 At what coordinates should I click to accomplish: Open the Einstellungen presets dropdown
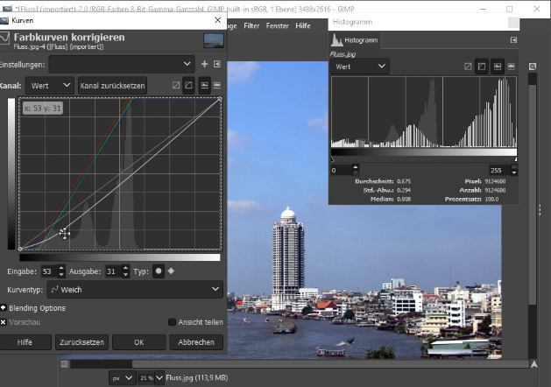click(122, 64)
